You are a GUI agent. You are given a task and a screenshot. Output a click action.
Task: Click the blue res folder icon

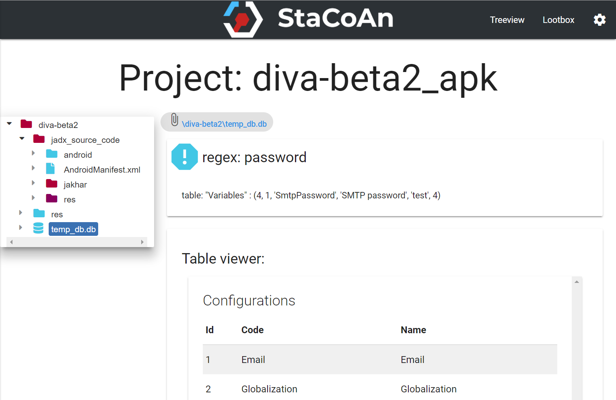coord(39,213)
